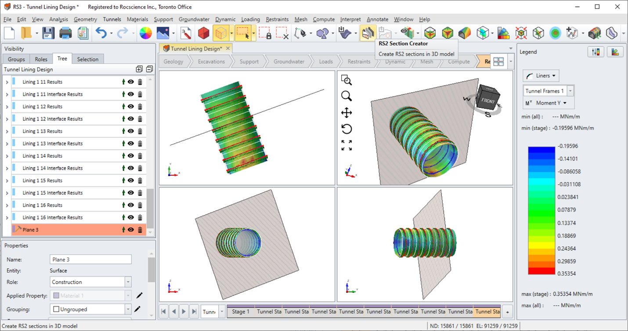Hide Plane 3 using its eye icon
Screen dimensions: 628x331
pyautogui.click(x=131, y=230)
